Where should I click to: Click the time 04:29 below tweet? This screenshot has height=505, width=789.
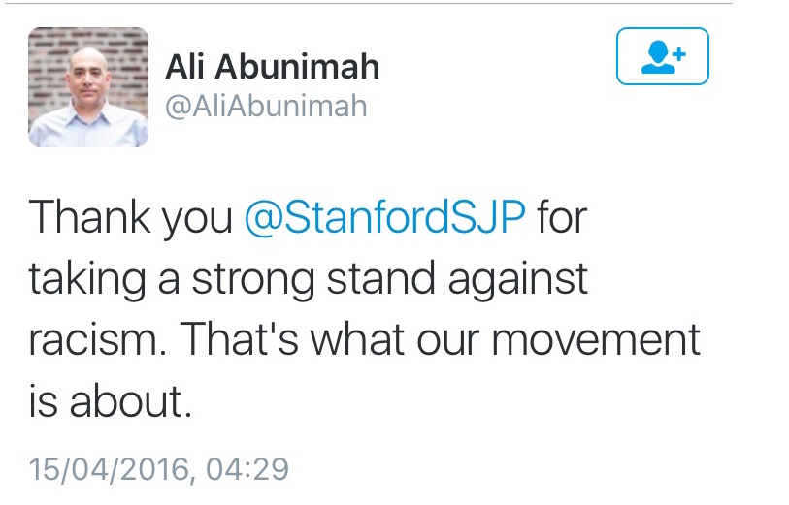pos(247,469)
